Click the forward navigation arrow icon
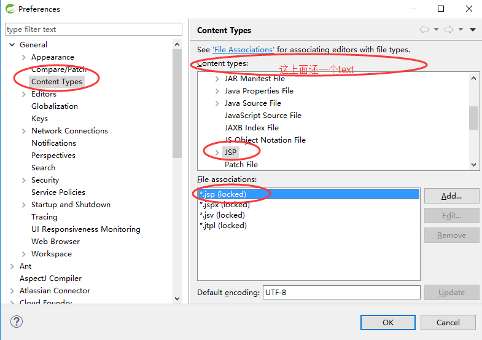Image resolution: width=482 pixels, height=340 pixels. point(448,30)
